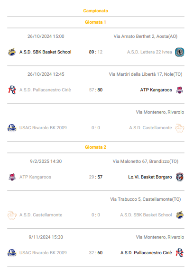The width and height of the screenshot is (194, 268).
Task: Open A.S.D. SBK Basket School team link
Action: tap(46, 52)
